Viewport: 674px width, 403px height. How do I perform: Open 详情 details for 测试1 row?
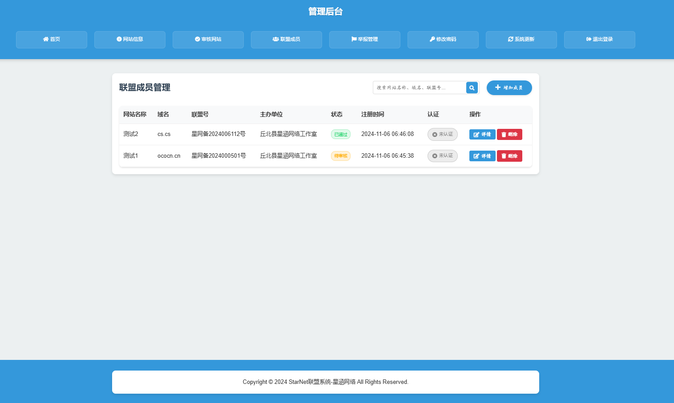[482, 156]
